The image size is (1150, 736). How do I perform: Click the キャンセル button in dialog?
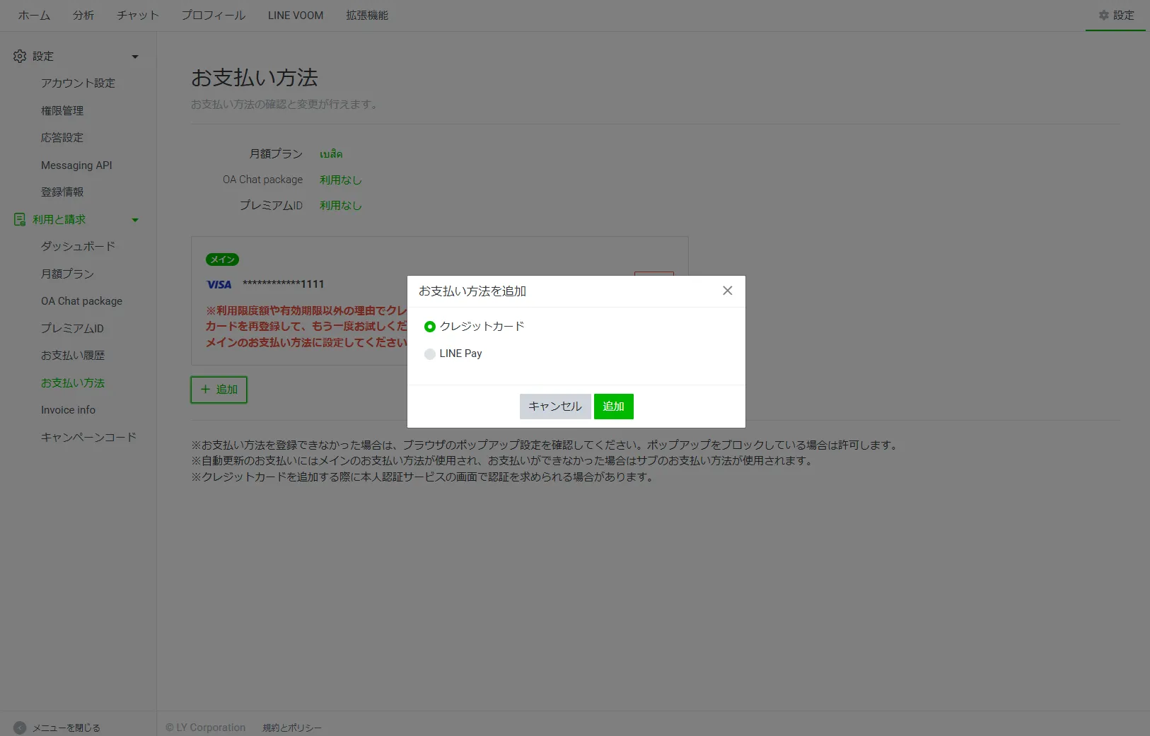554,407
